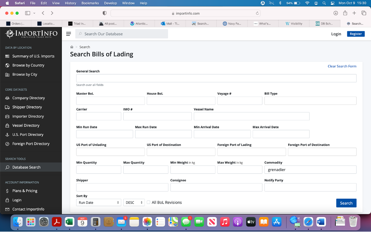The height and width of the screenshot is (232, 371).
Task: Click the Min Arrival Date field
Action: [222, 134]
